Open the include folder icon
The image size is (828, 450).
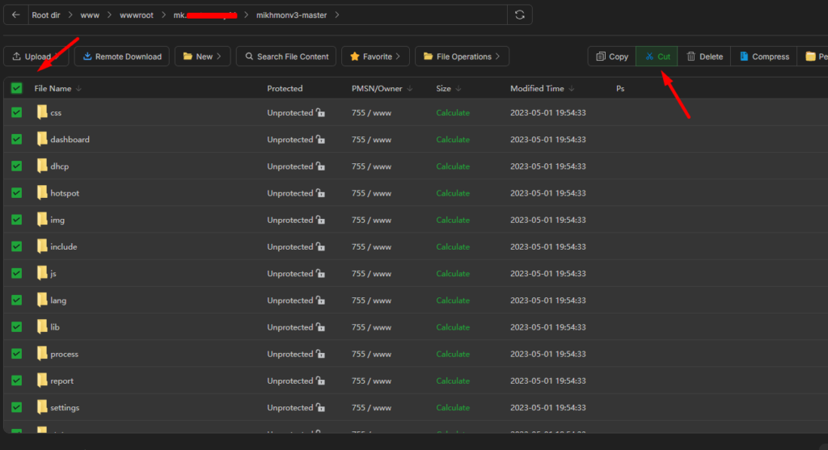coord(42,246)
